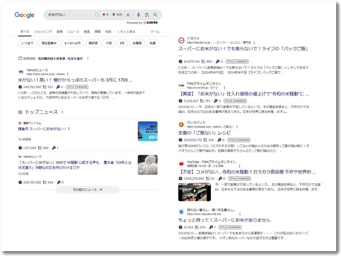Click the 地域を選択 link
Screen dimensions: 341x256
point(75,59)
